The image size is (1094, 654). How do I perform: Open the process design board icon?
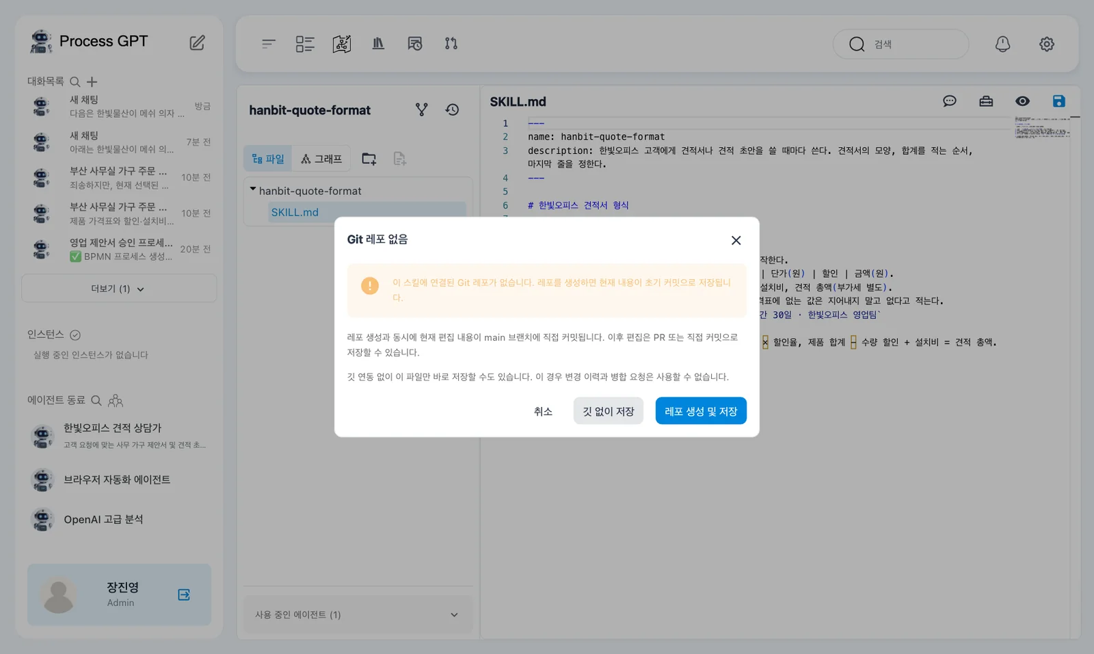click(x=342, y=44)
